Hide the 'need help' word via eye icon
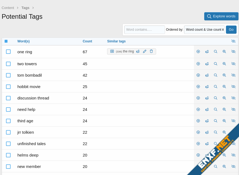The image size is (239, 175). coord(233,110)
